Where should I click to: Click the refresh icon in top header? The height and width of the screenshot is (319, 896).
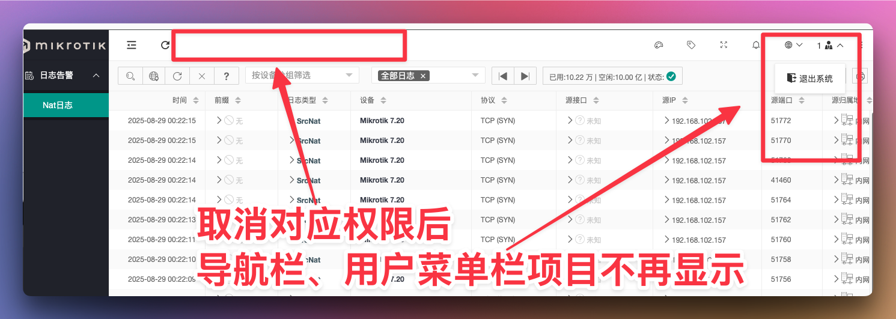(x=165, y=45)
